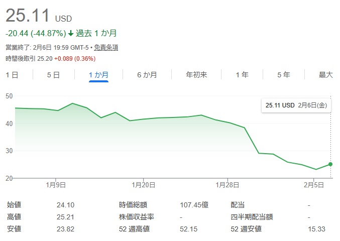
Task: Open the 免責条項 disclaimer link
Action: [106, 48]
